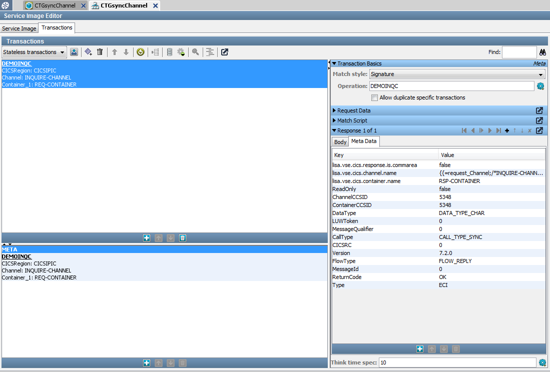The image size is (550, 372).
Task: Switch to the Body tab
Action: pyautogui.click(x=340, y=141)
